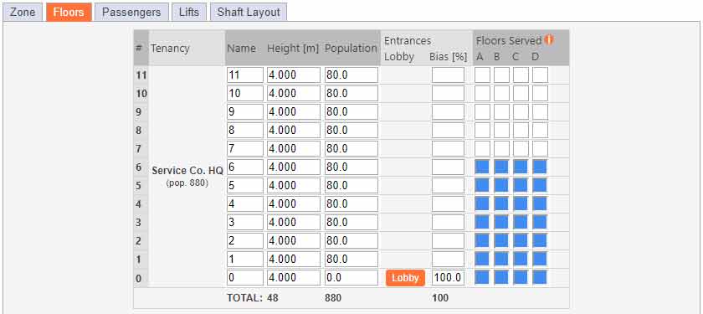Open the Lifts tab
This screenshot has height=314, width=703.
pos(189,12)
